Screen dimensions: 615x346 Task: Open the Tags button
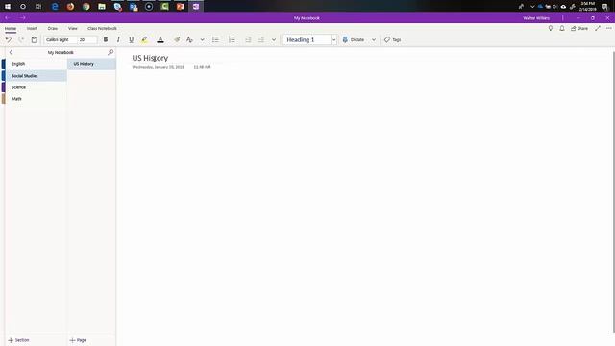[392, 39]
